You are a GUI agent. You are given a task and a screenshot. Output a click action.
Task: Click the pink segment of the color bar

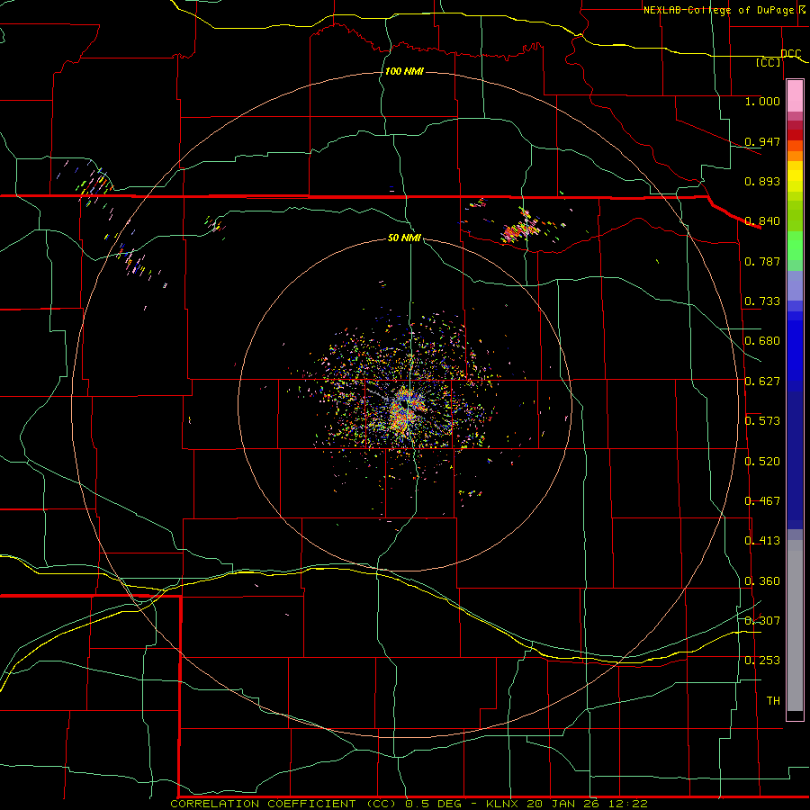pos(795,96)
